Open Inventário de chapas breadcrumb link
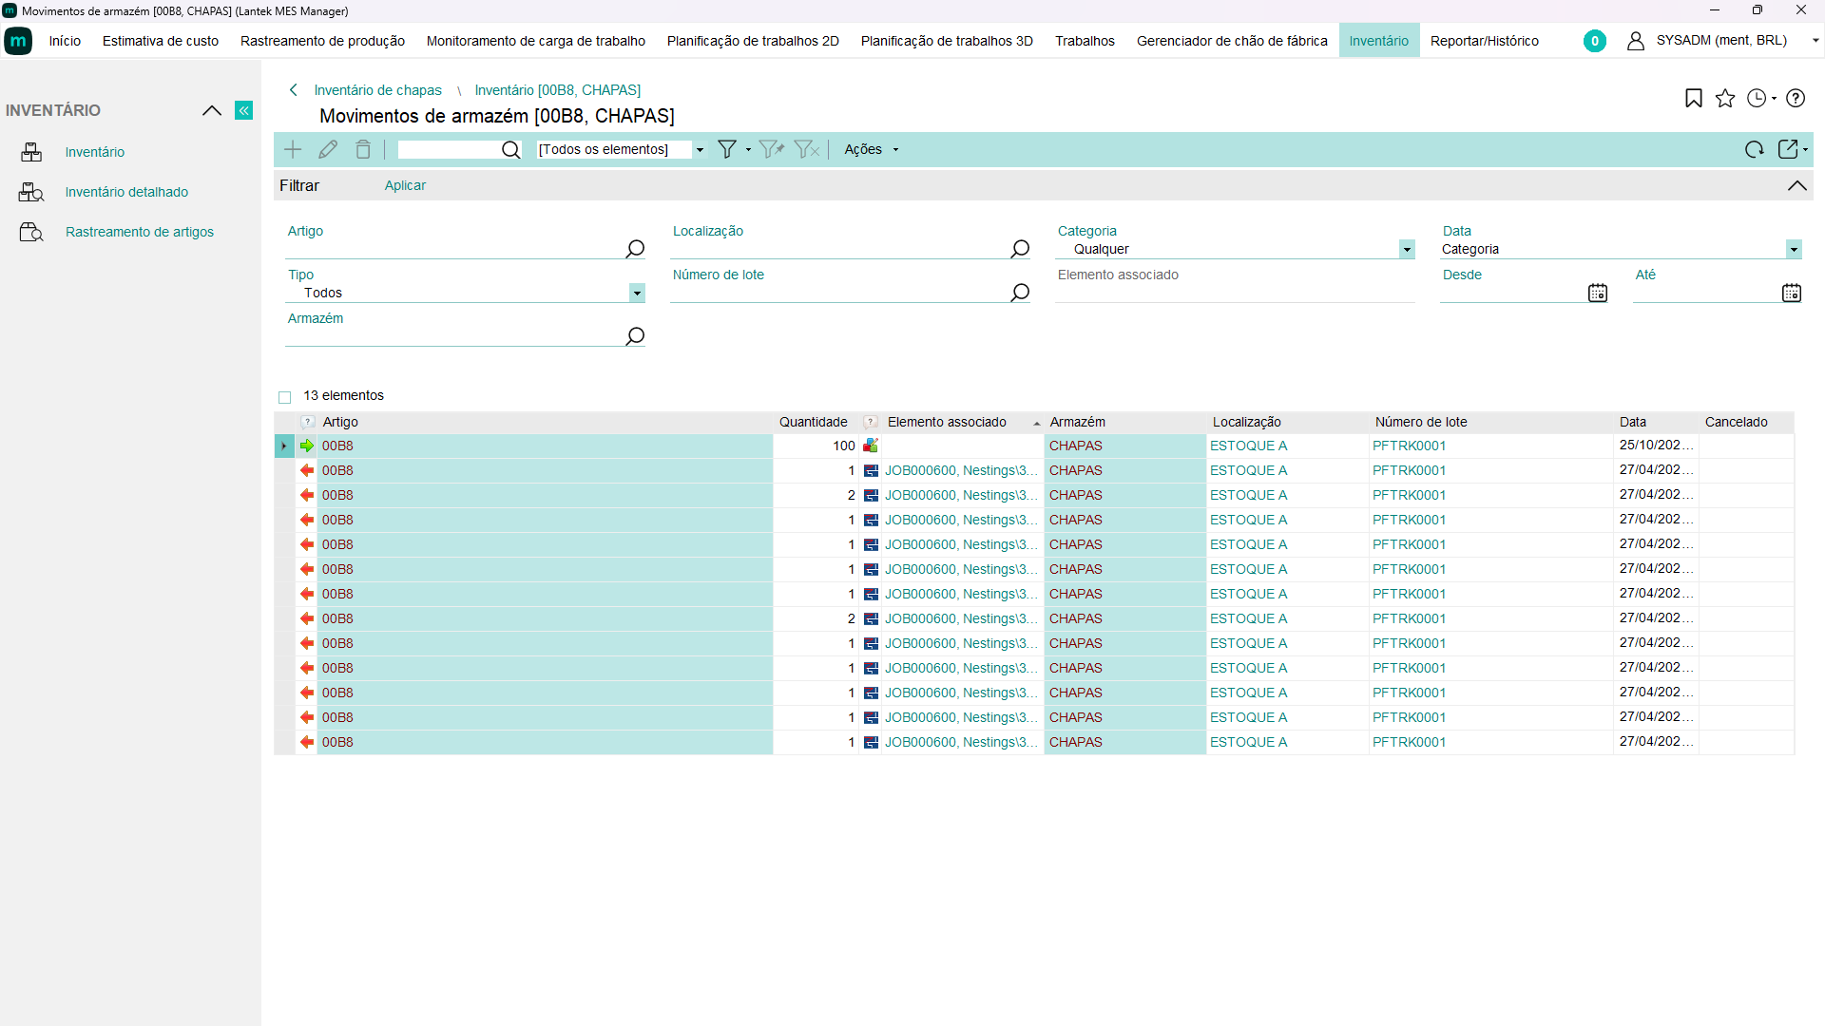The height and width of the screenshot is (1026, 1825). tap(377, 90)
